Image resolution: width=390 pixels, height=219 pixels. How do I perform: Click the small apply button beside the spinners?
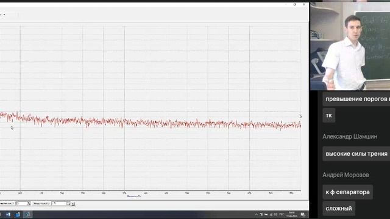[73, 204]
